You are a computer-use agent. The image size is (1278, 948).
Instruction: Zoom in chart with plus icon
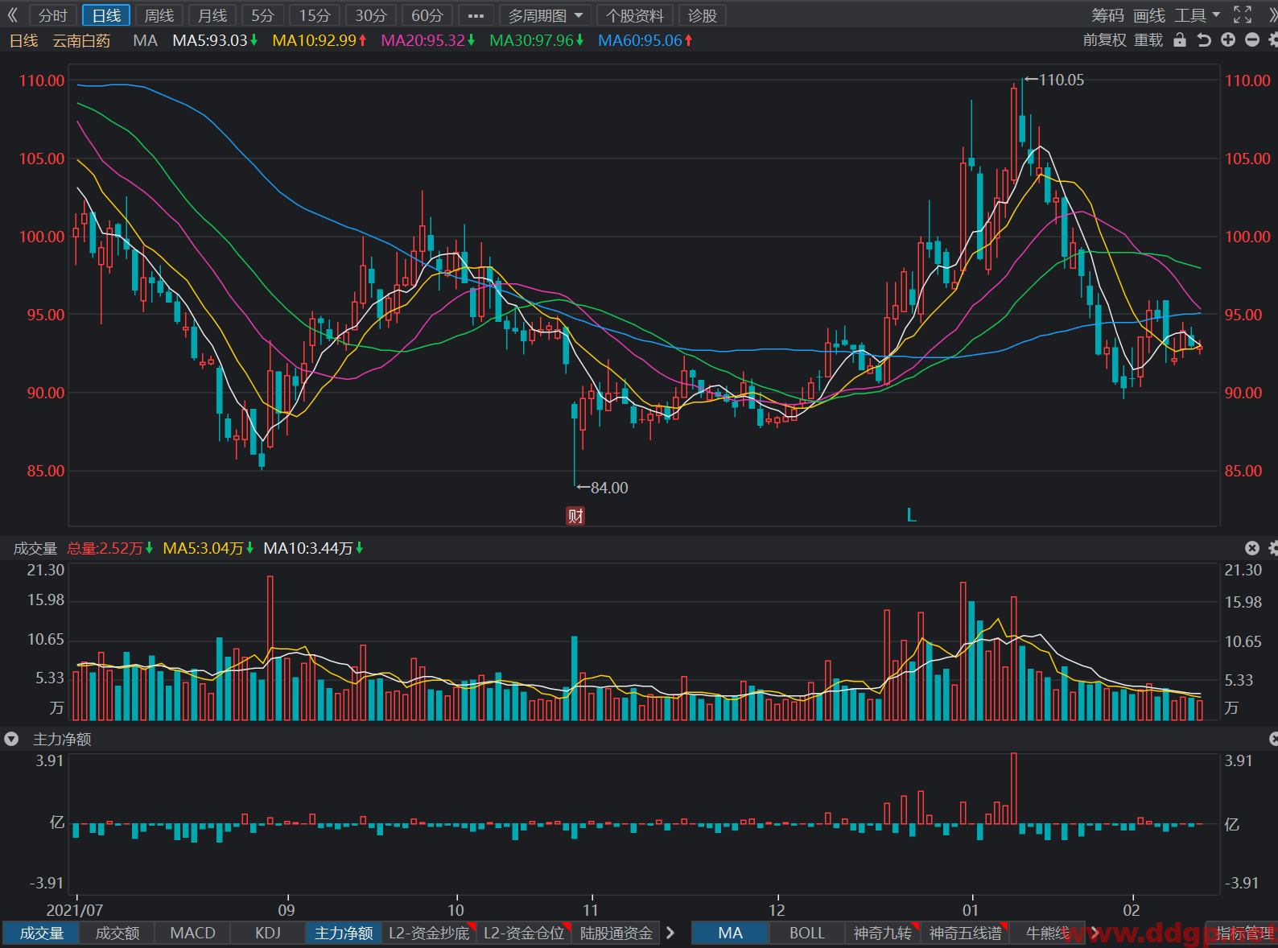(1228, 40)
